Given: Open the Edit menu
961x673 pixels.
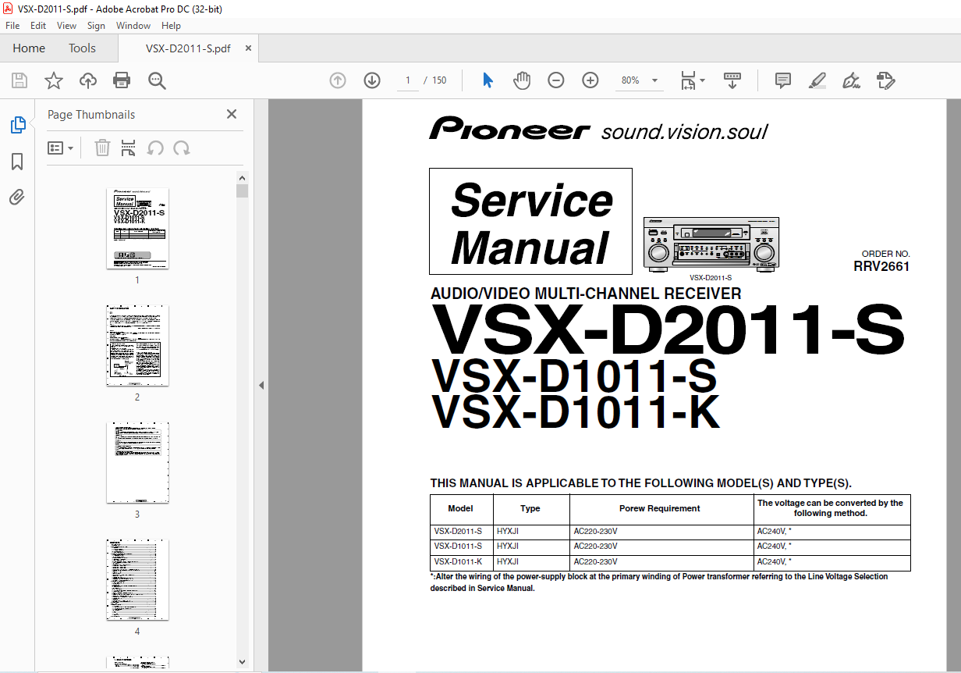Looking at the screenshot, I should (x=38, y=26).
